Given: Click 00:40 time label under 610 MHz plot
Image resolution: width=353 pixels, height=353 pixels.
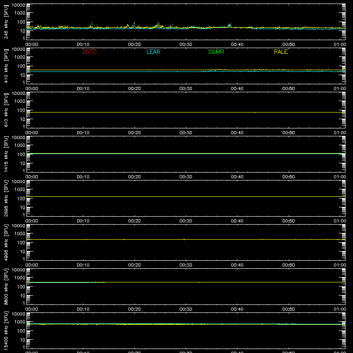Looking at the screenshot, I should click(237, 133).
